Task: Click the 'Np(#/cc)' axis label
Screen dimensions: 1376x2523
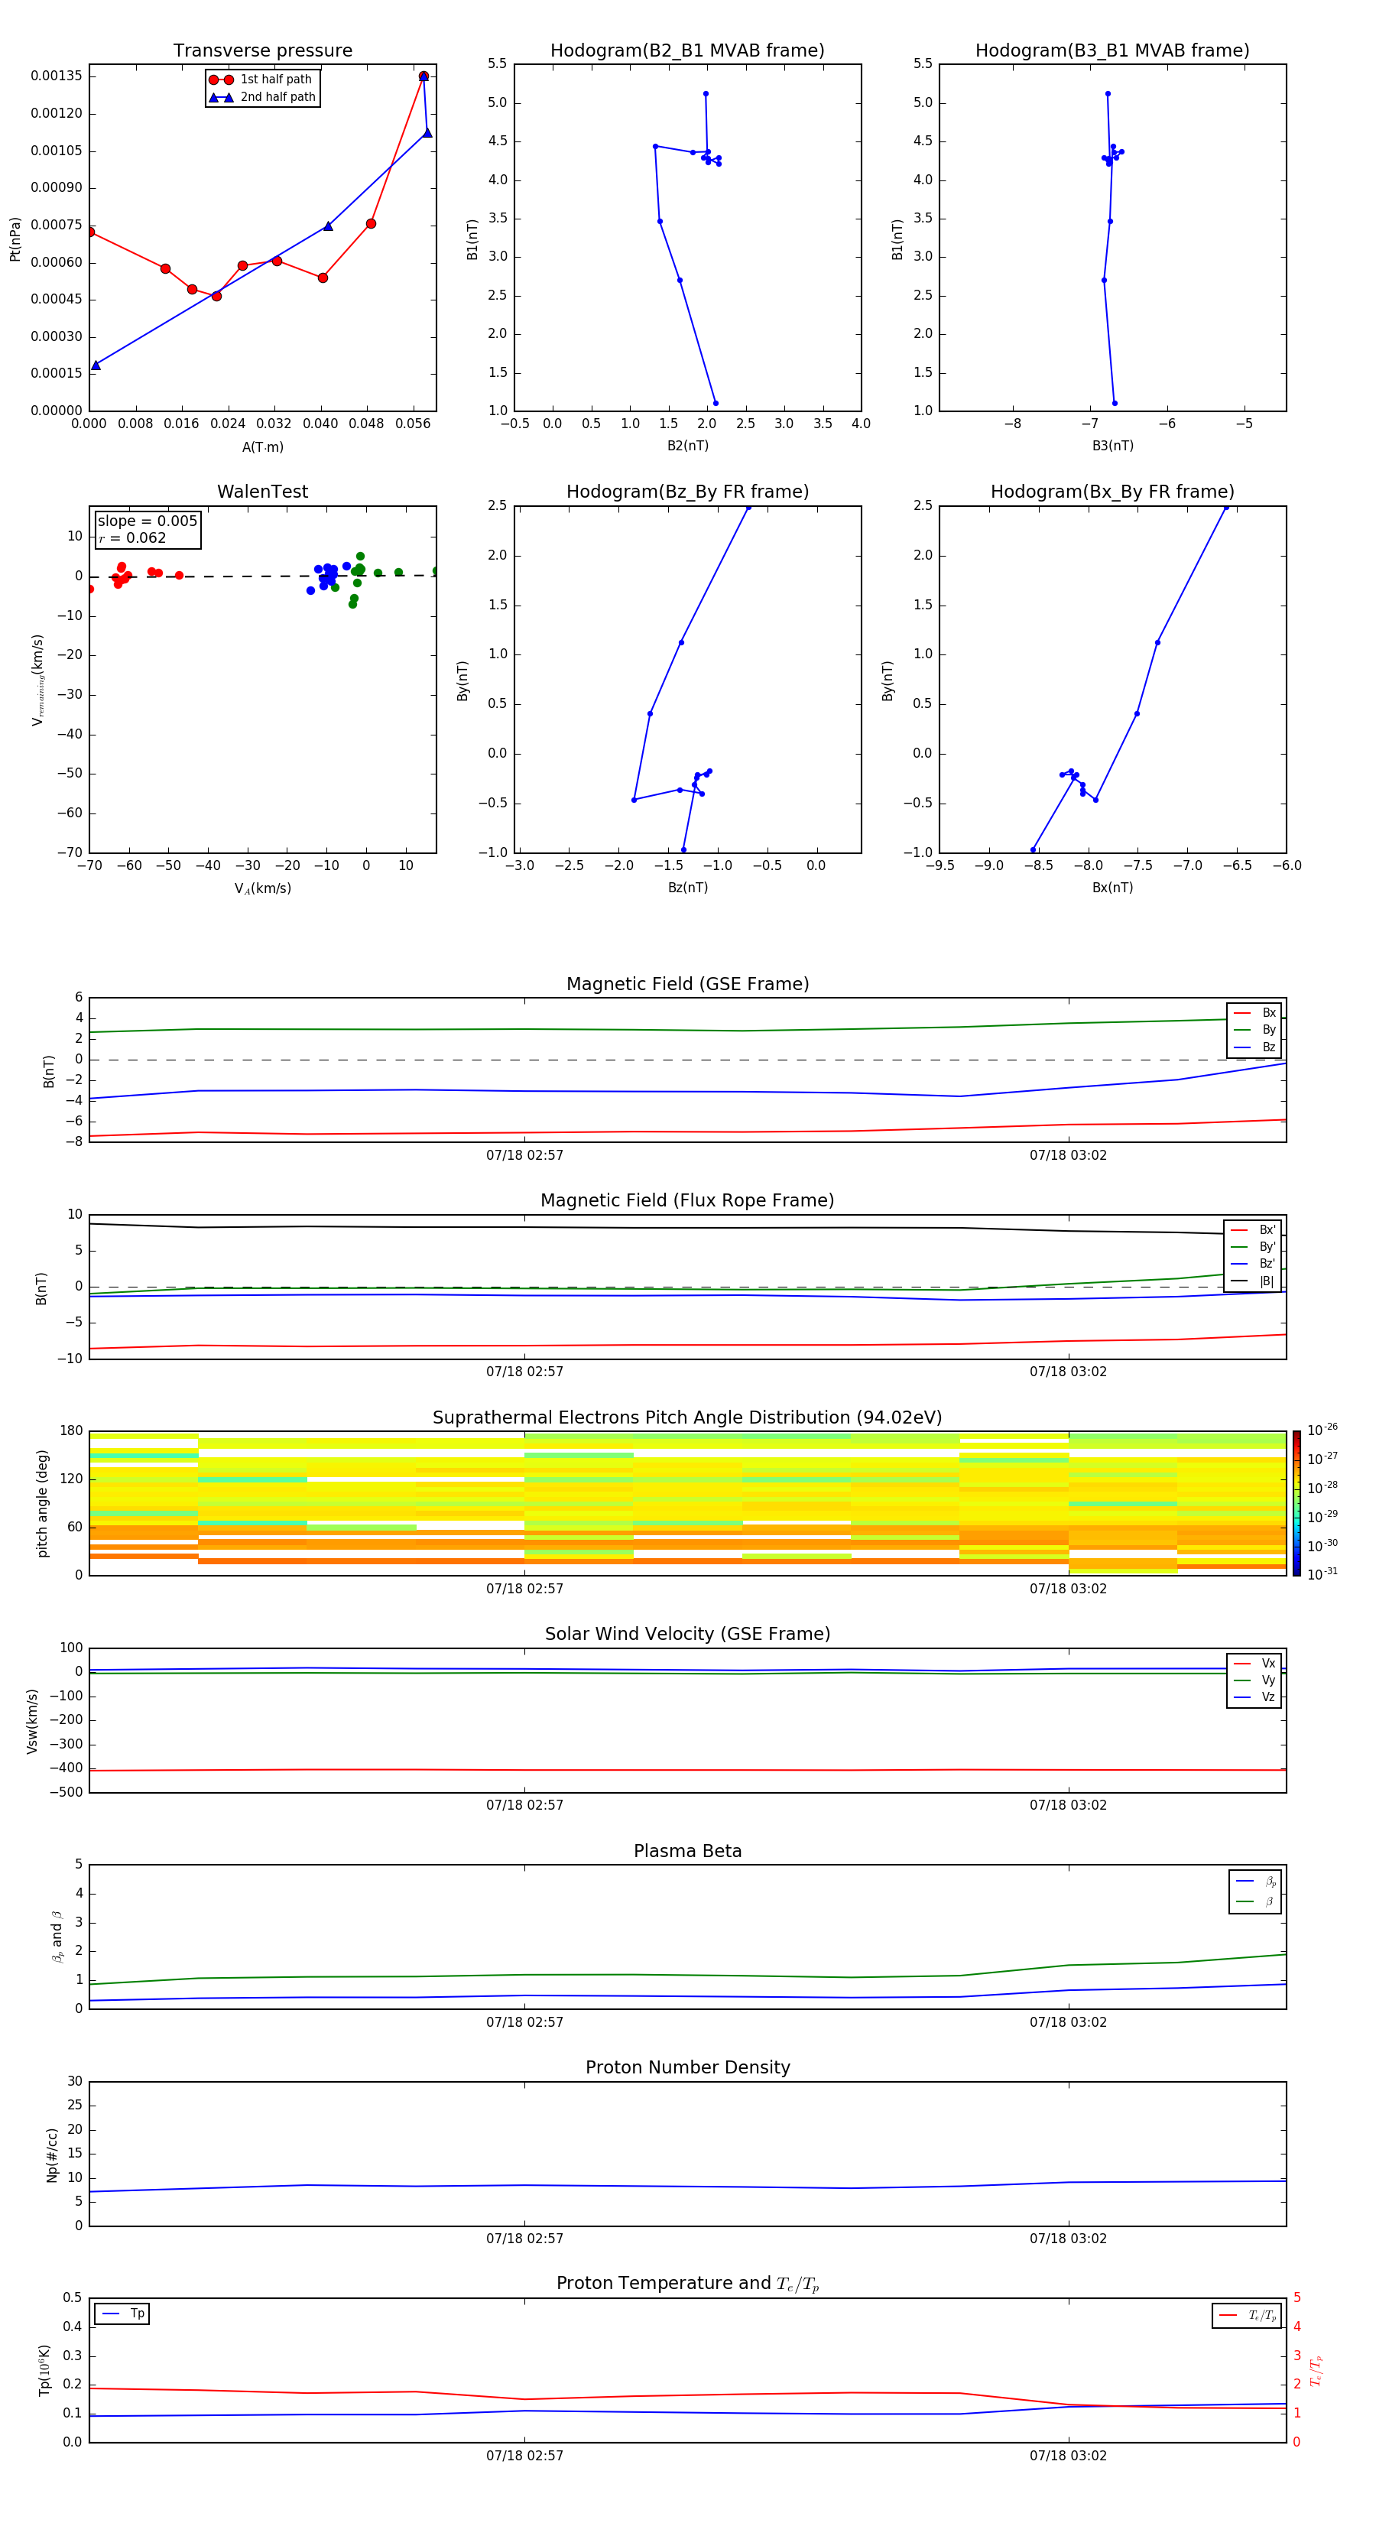Action: (x=52, y=2154)
